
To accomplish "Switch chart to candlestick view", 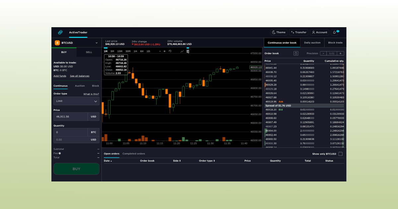I will click(x=188, y=51).
